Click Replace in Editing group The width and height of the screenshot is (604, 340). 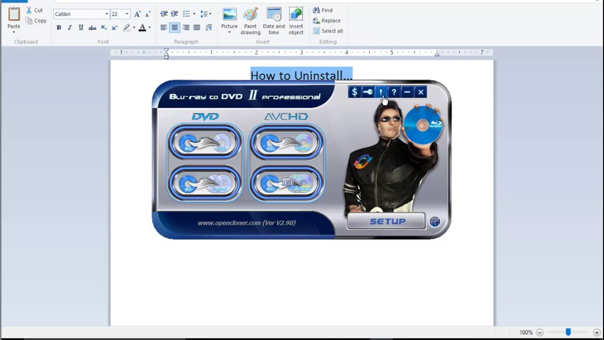tap(327, 20)
